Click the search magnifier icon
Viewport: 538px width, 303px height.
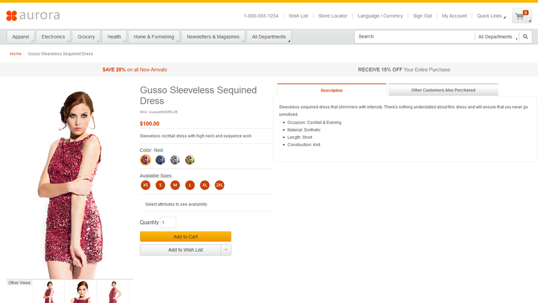(525, 37)
